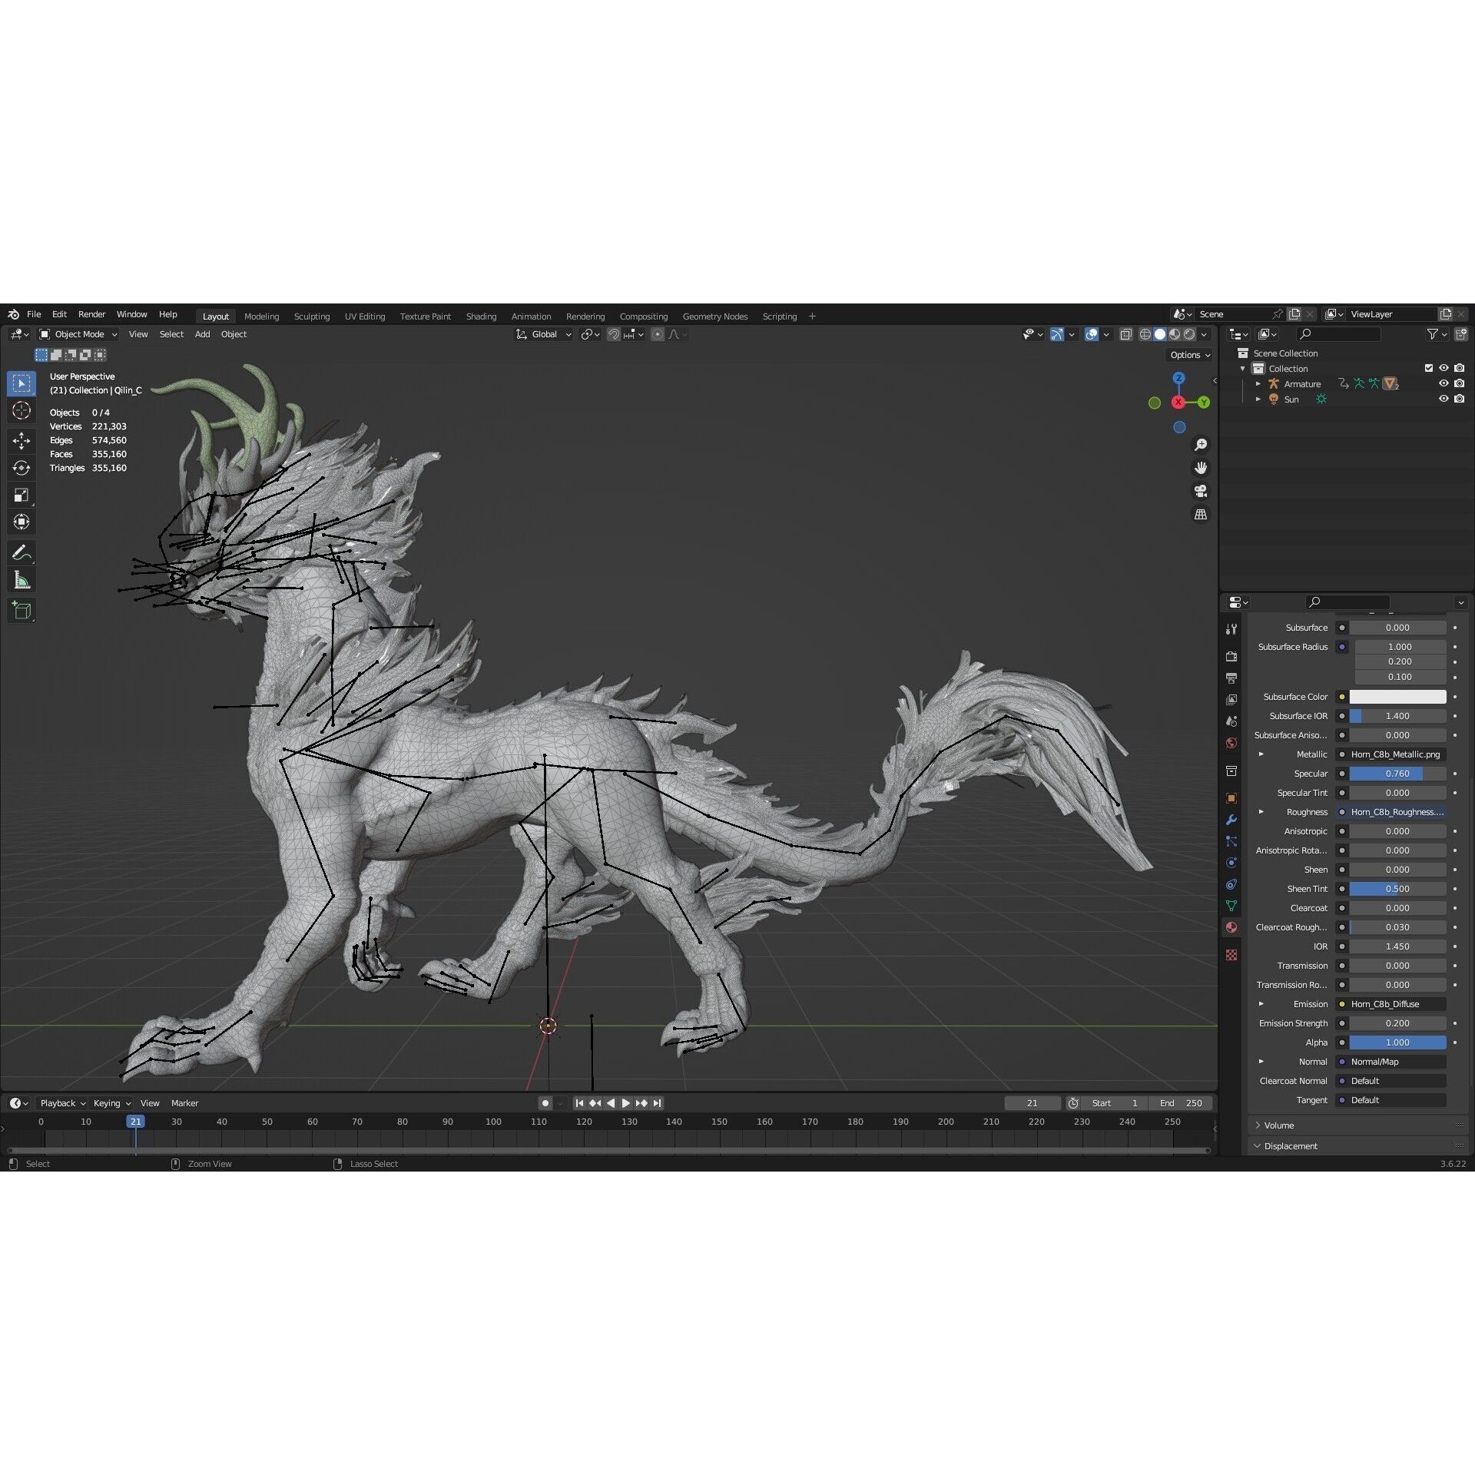This screenshot has height=1475, width=1475.
Task: Click the Subsurface Color swatch
Action: 1397,697
